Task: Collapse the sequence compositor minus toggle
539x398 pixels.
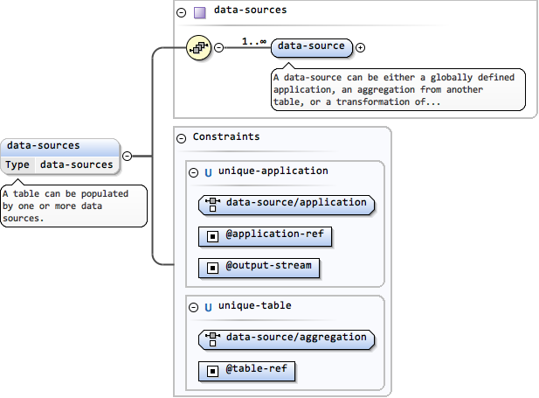Action: (218, 46)
